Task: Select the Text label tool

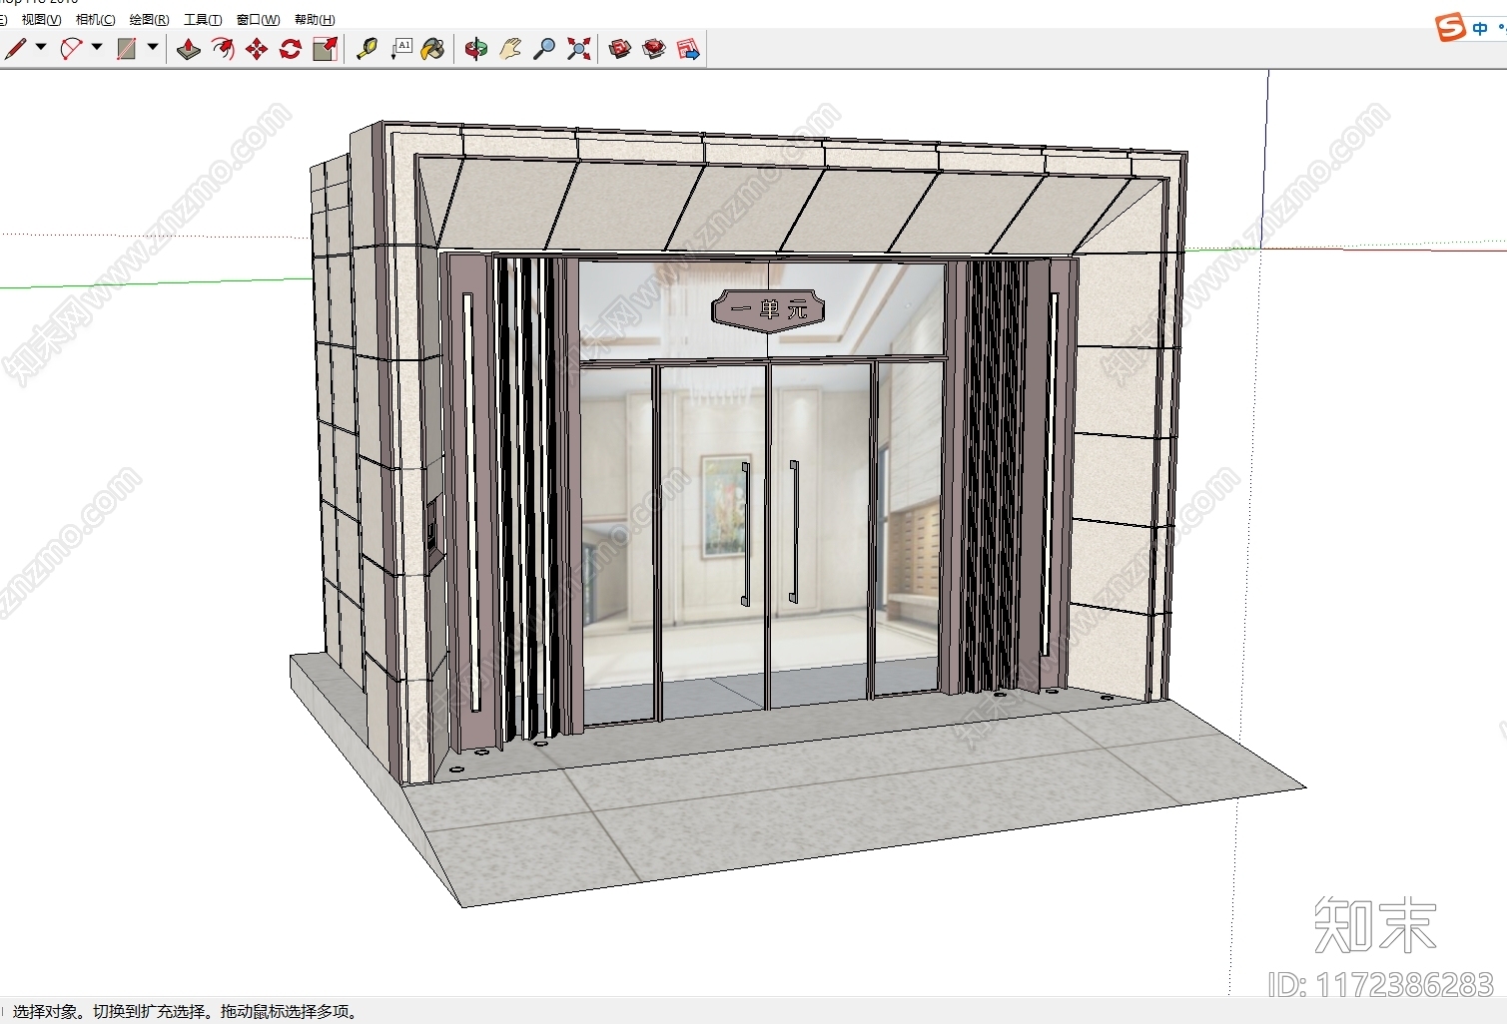Action: tap(400, 49)
